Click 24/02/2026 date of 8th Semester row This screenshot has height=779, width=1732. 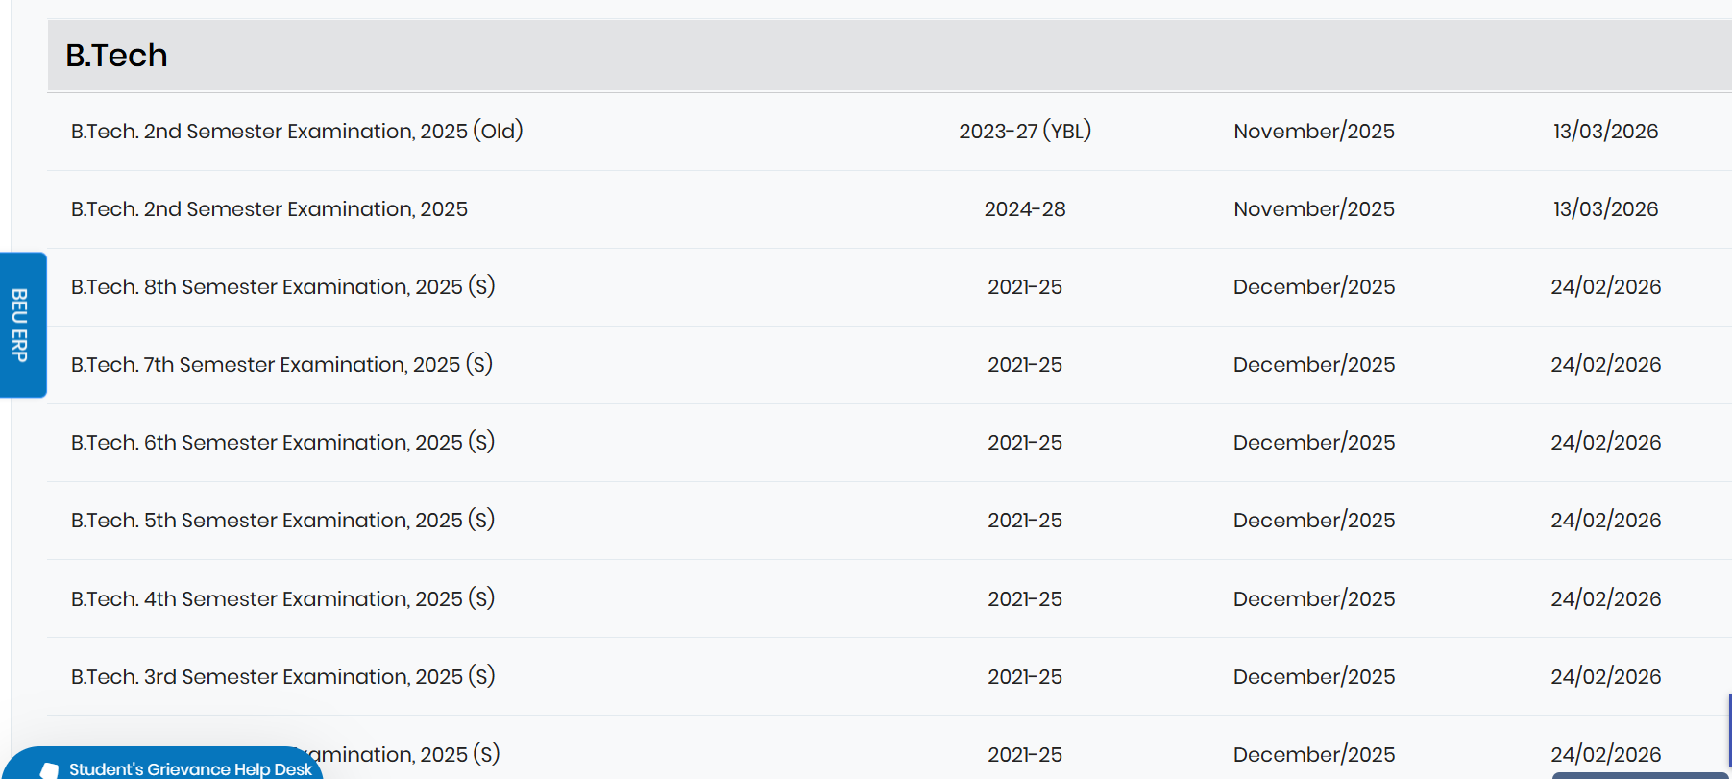(x=1605, y=287)
